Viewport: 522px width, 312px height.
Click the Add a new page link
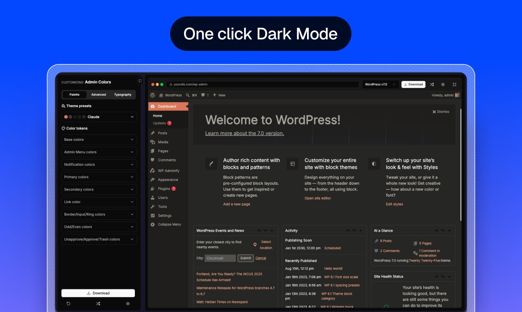pos(236,204)
